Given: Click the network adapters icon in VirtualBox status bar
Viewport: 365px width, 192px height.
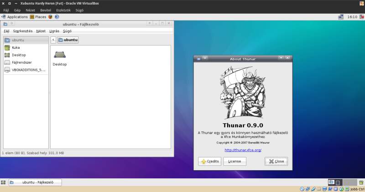Looking at the screenshot, I should click(x=308, y=189).
